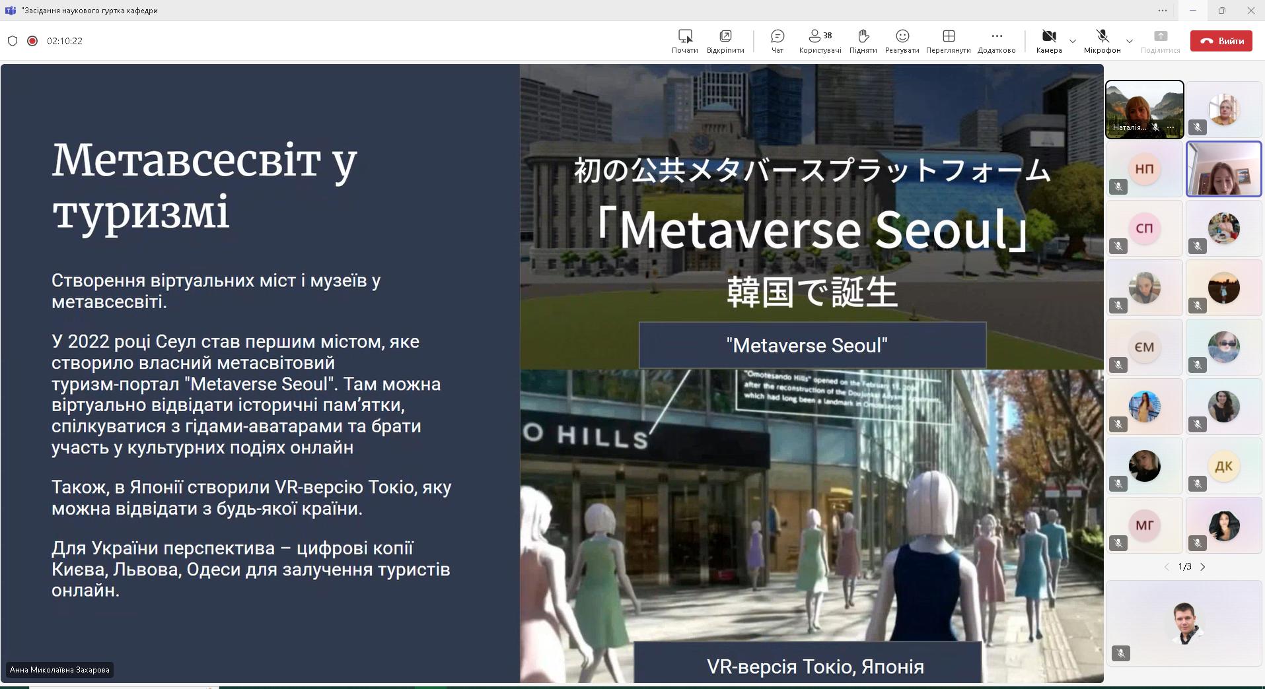This screenshot has width=1265, height=689.
Task: Select the Наталія video tile
Action: (x=1145, y=110)
